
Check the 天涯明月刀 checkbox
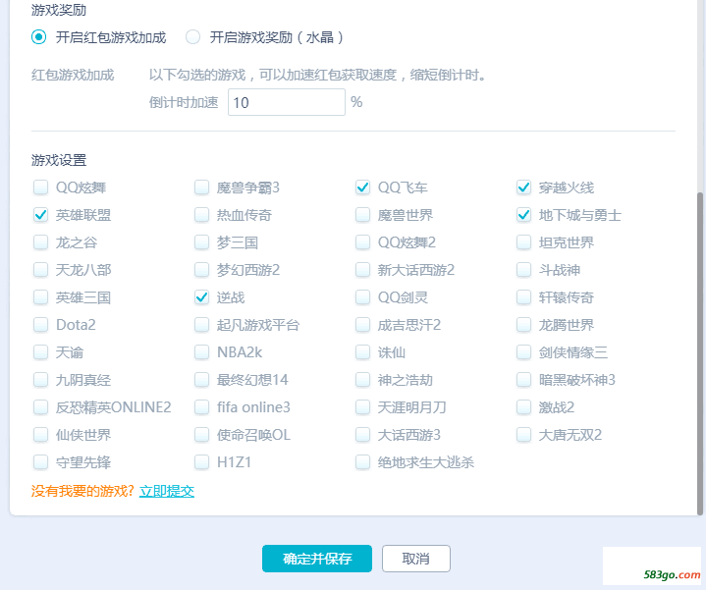tap(363, 407)
